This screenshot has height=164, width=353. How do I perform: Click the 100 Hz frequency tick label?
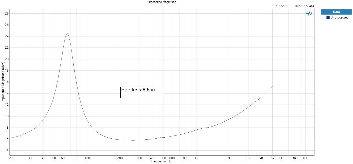click(x=87, y=158)
